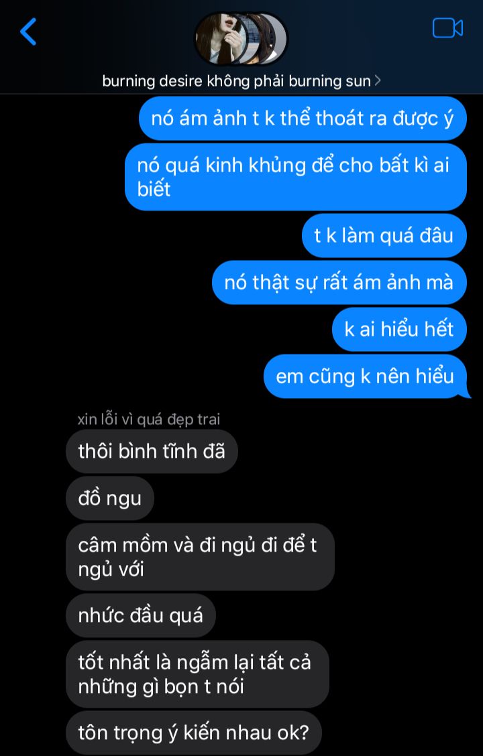Viewport: 483px width, 756px height.
Task: Expand group details via the burning desire title
Action: (236, 81)
